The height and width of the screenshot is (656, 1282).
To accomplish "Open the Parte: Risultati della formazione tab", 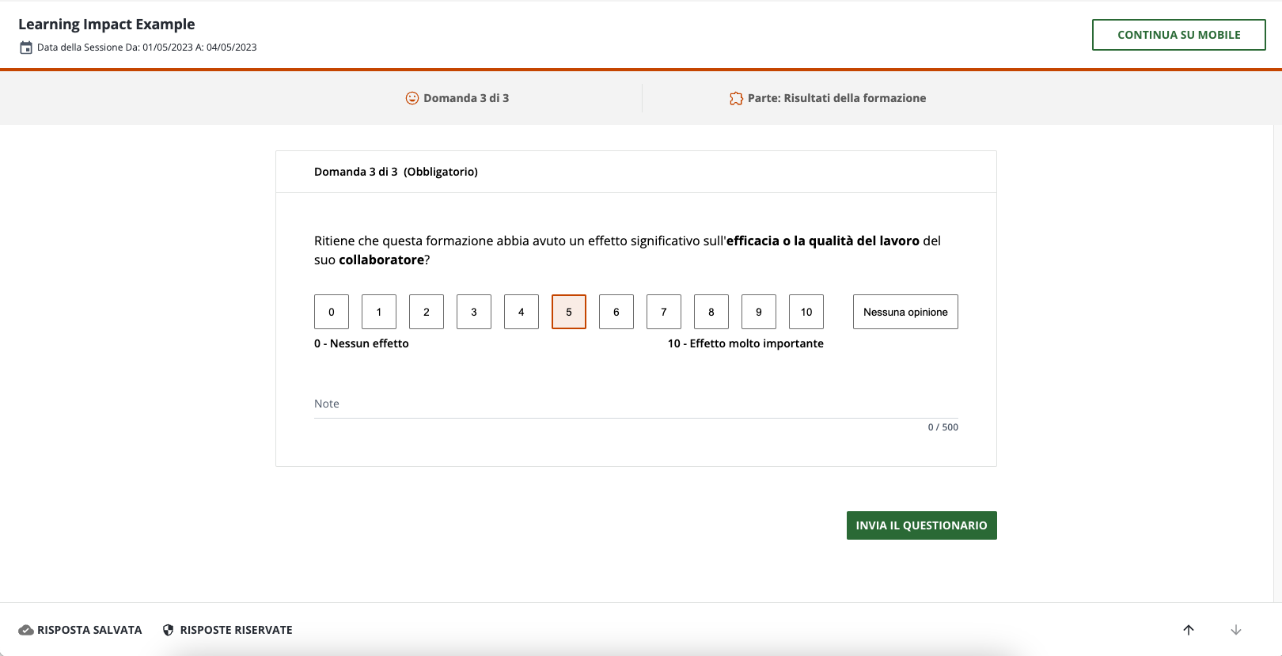I will click(x=836, y=98).
